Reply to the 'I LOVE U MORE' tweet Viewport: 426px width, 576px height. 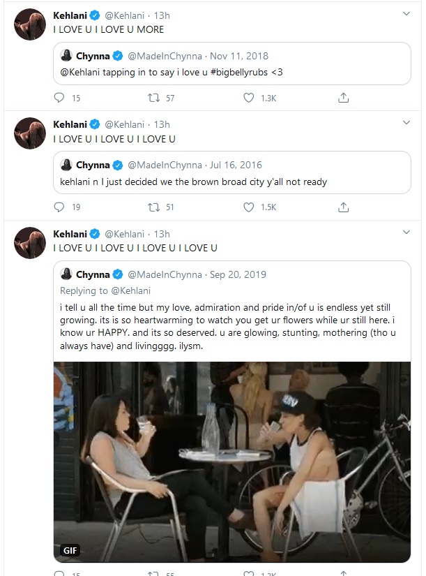coord(59,98)
